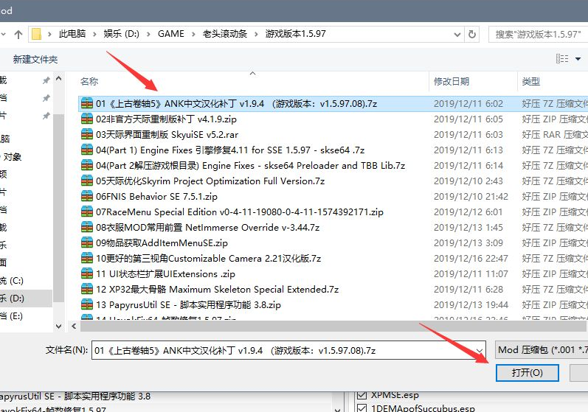Sort by the 类型 column header
Image resolution: width=588 pixels, height=412 pixels.
click(531, 81)
